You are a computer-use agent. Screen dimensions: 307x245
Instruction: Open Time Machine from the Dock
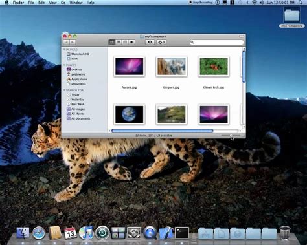click(102, 233)
